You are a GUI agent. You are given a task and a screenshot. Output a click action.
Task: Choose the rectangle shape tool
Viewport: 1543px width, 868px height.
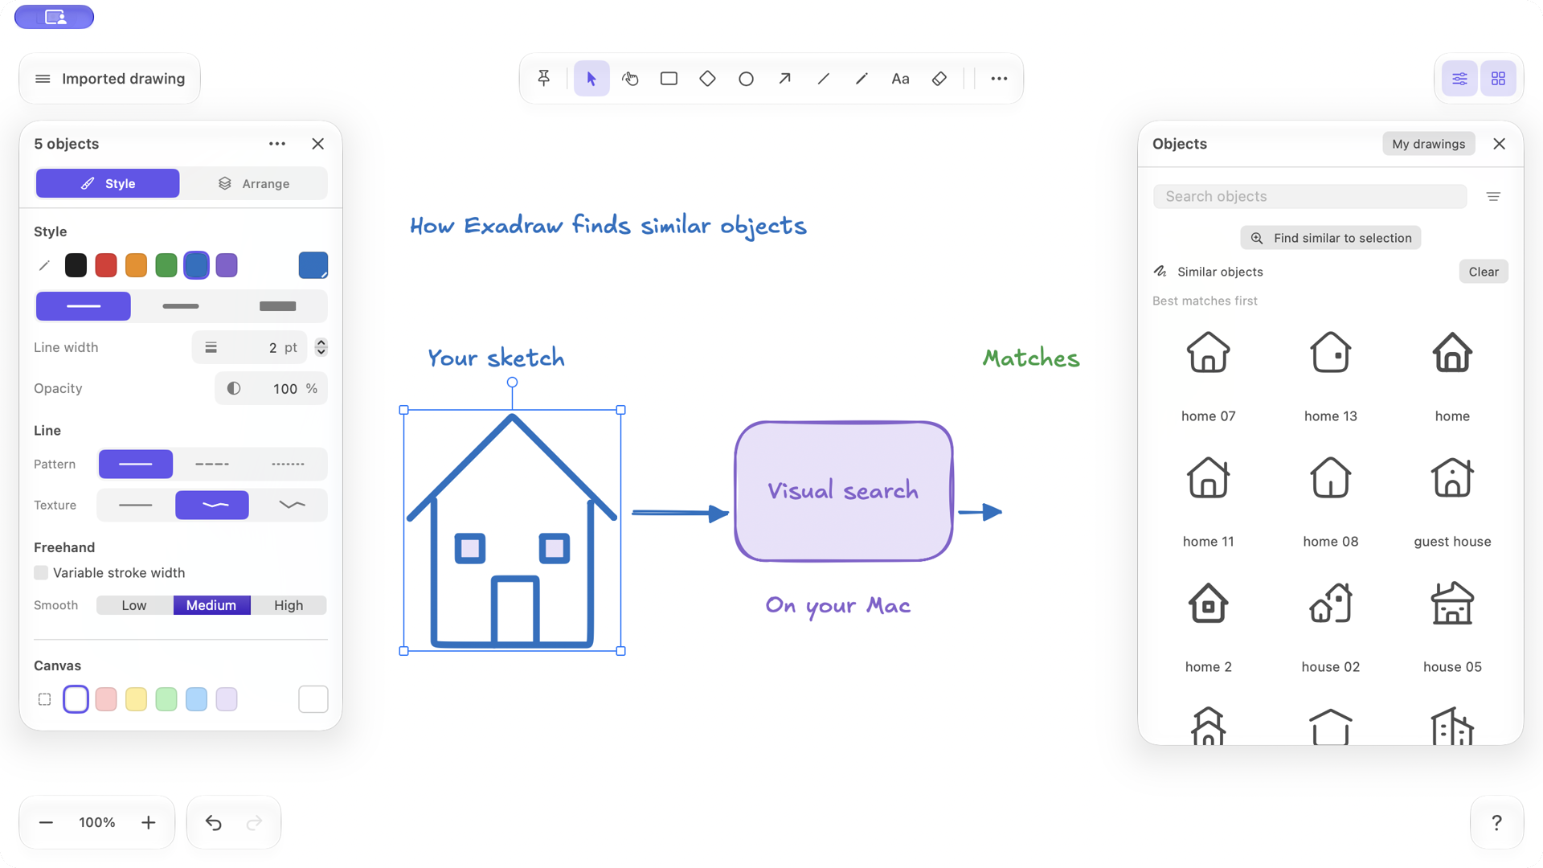coord(669,79)
